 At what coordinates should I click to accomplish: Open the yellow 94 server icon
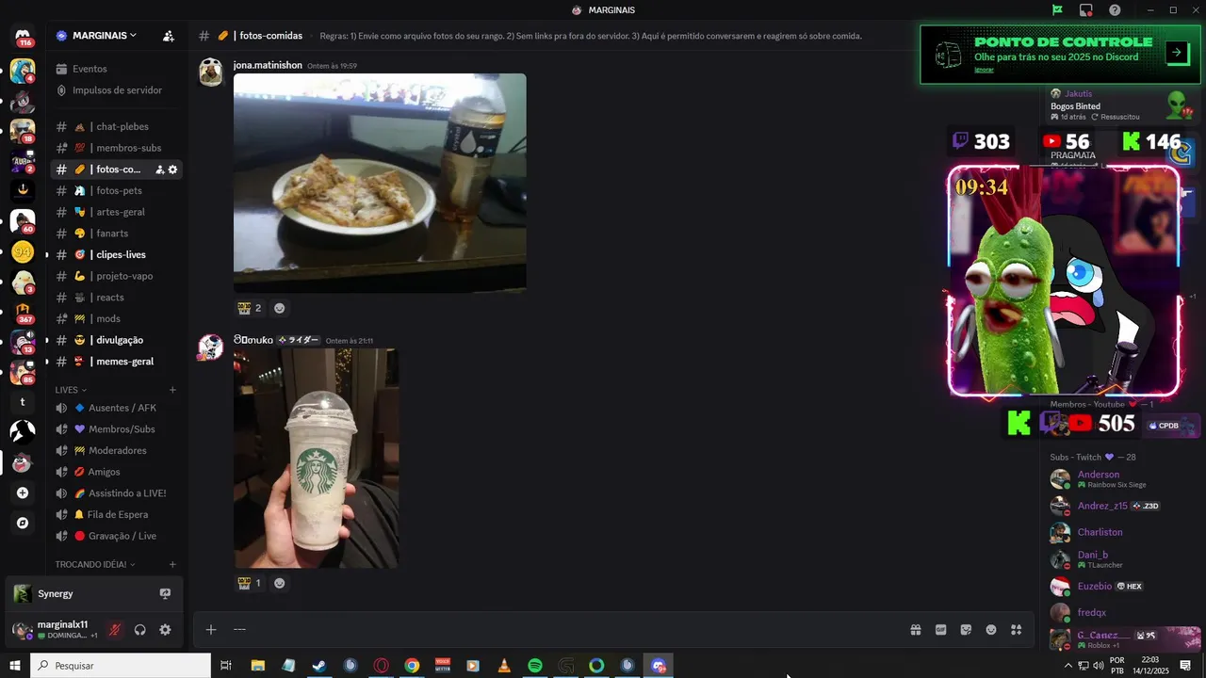point(23,252)
